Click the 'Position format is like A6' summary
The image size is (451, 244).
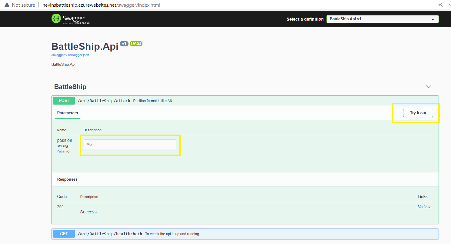152,101
